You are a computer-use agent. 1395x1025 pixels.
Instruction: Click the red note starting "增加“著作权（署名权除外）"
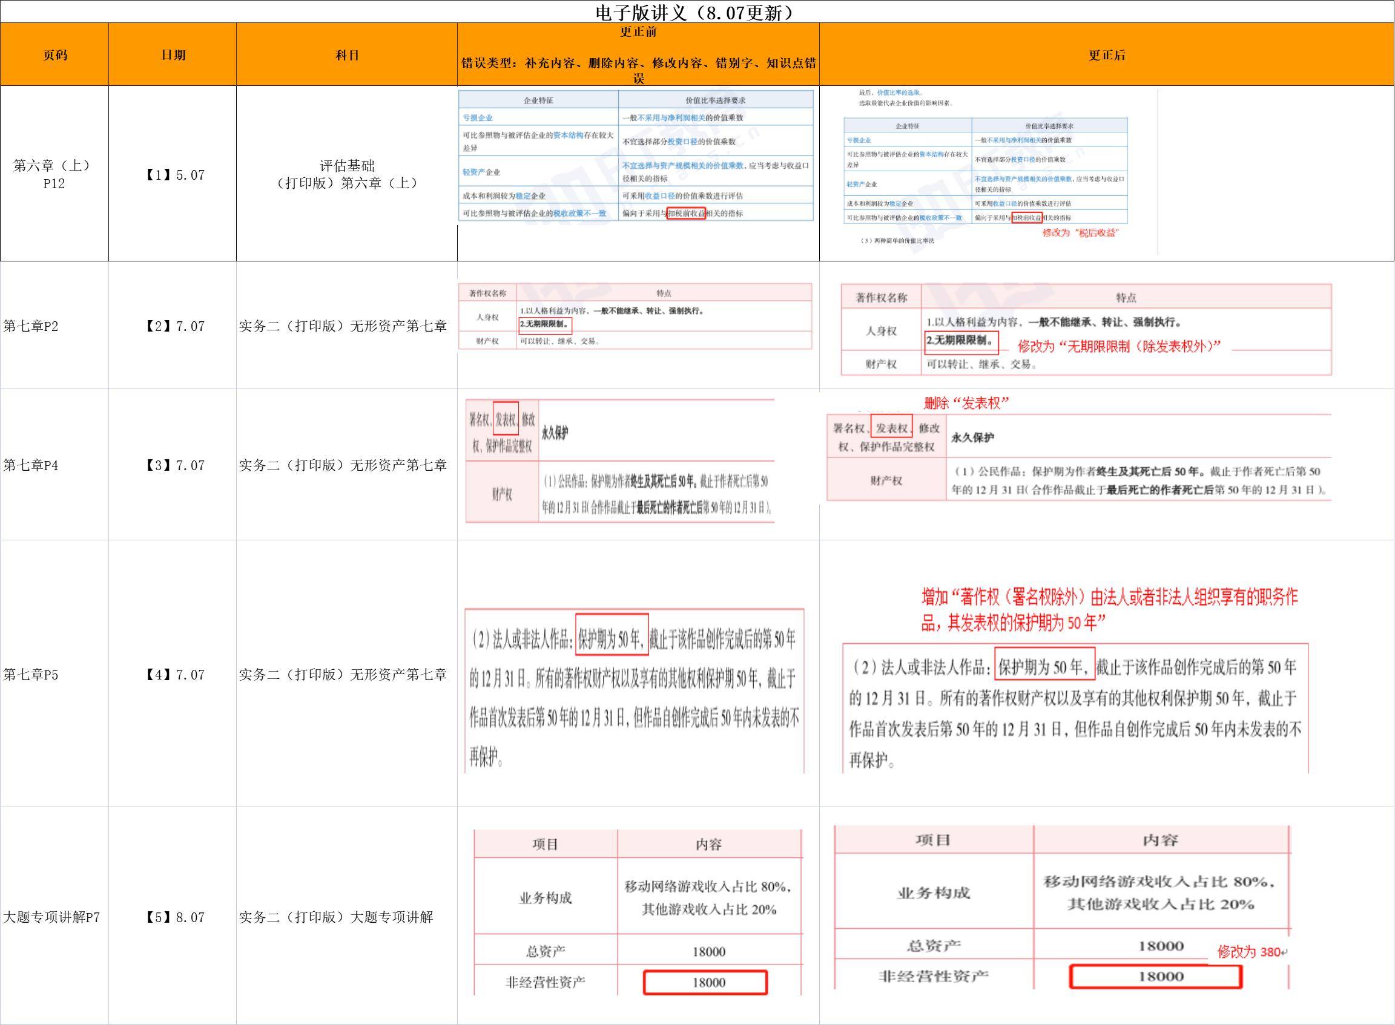point(1109,609)
